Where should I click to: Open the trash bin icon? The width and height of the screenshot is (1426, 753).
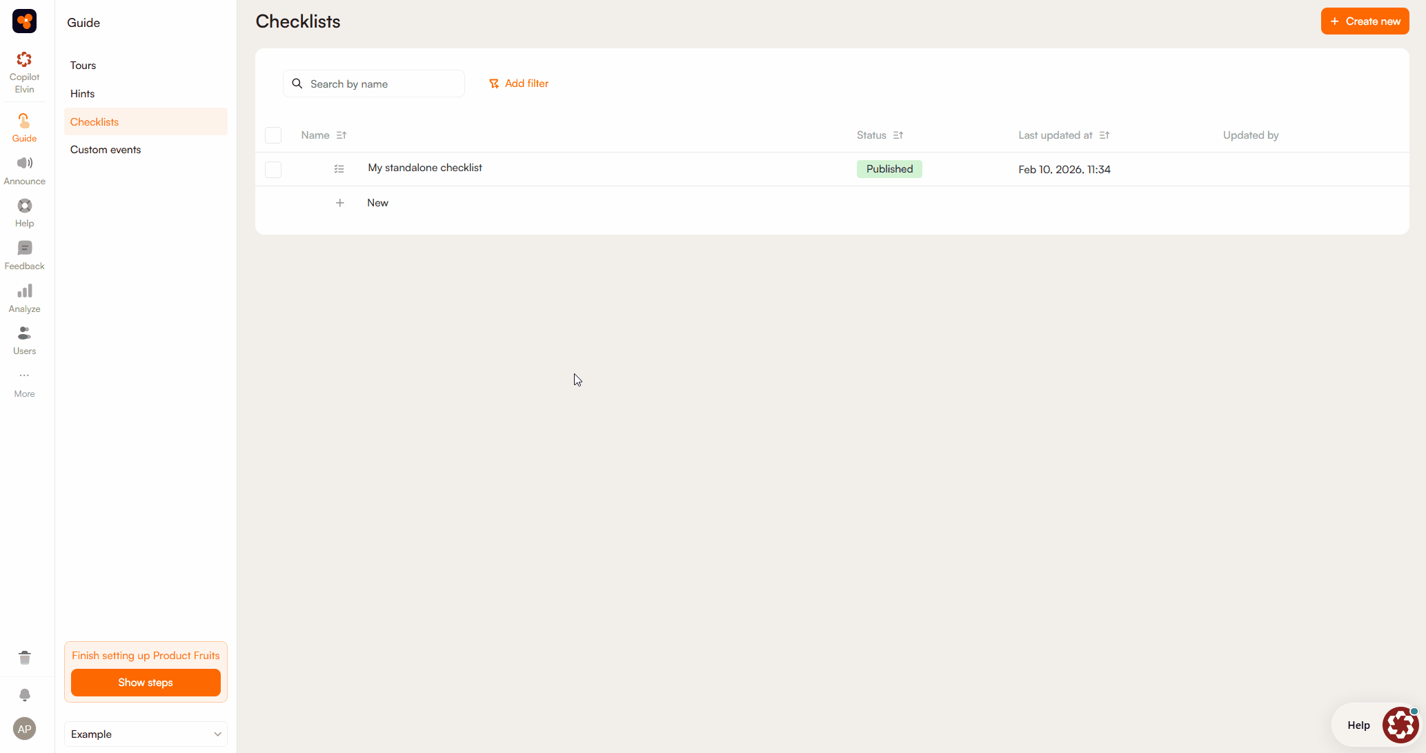[25, 657]
